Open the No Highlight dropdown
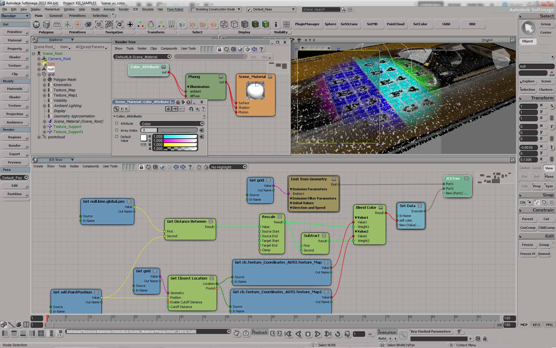The width and height of the screenshot is (556, 348). click(228, 167)
